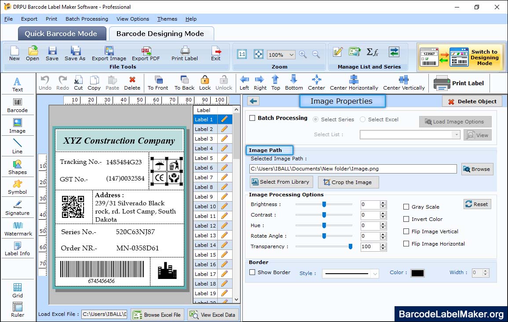
Task: Enable Gray Scale checkbox
Action: tap(406, 207)
